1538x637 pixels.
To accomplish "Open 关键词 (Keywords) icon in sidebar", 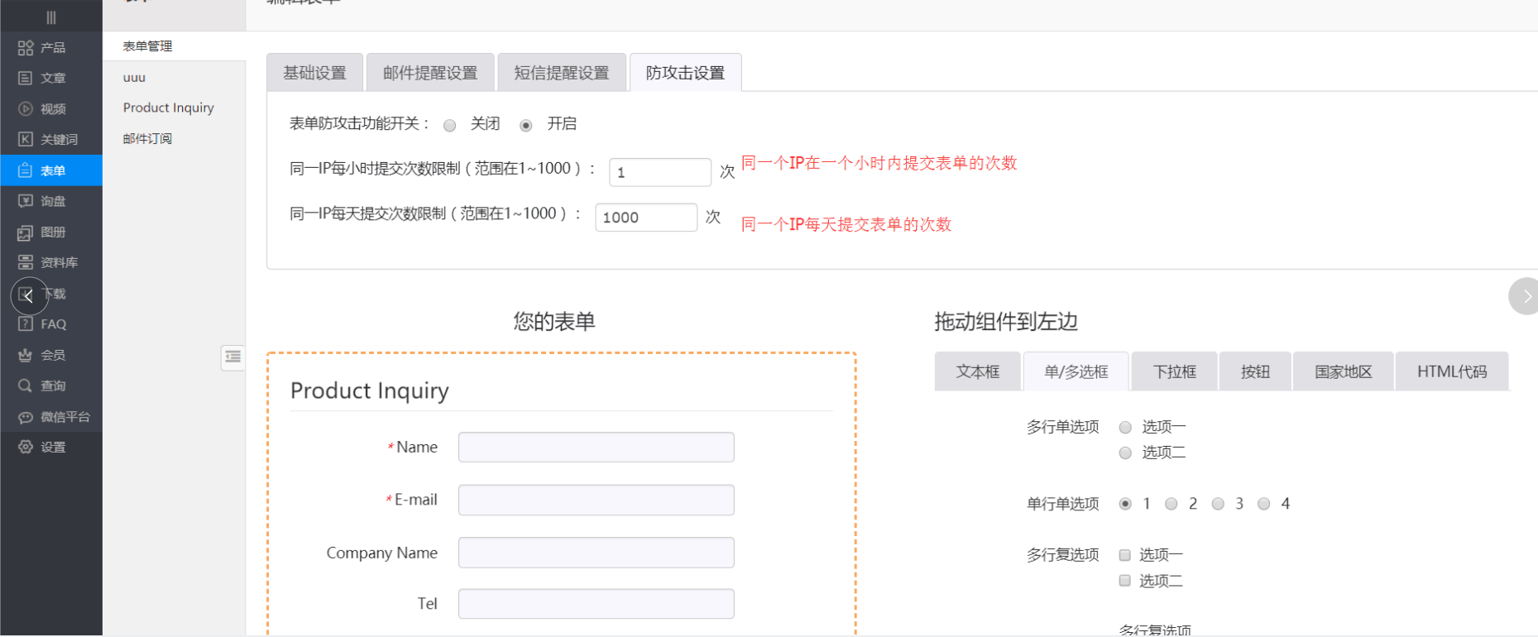I will 26,140.
